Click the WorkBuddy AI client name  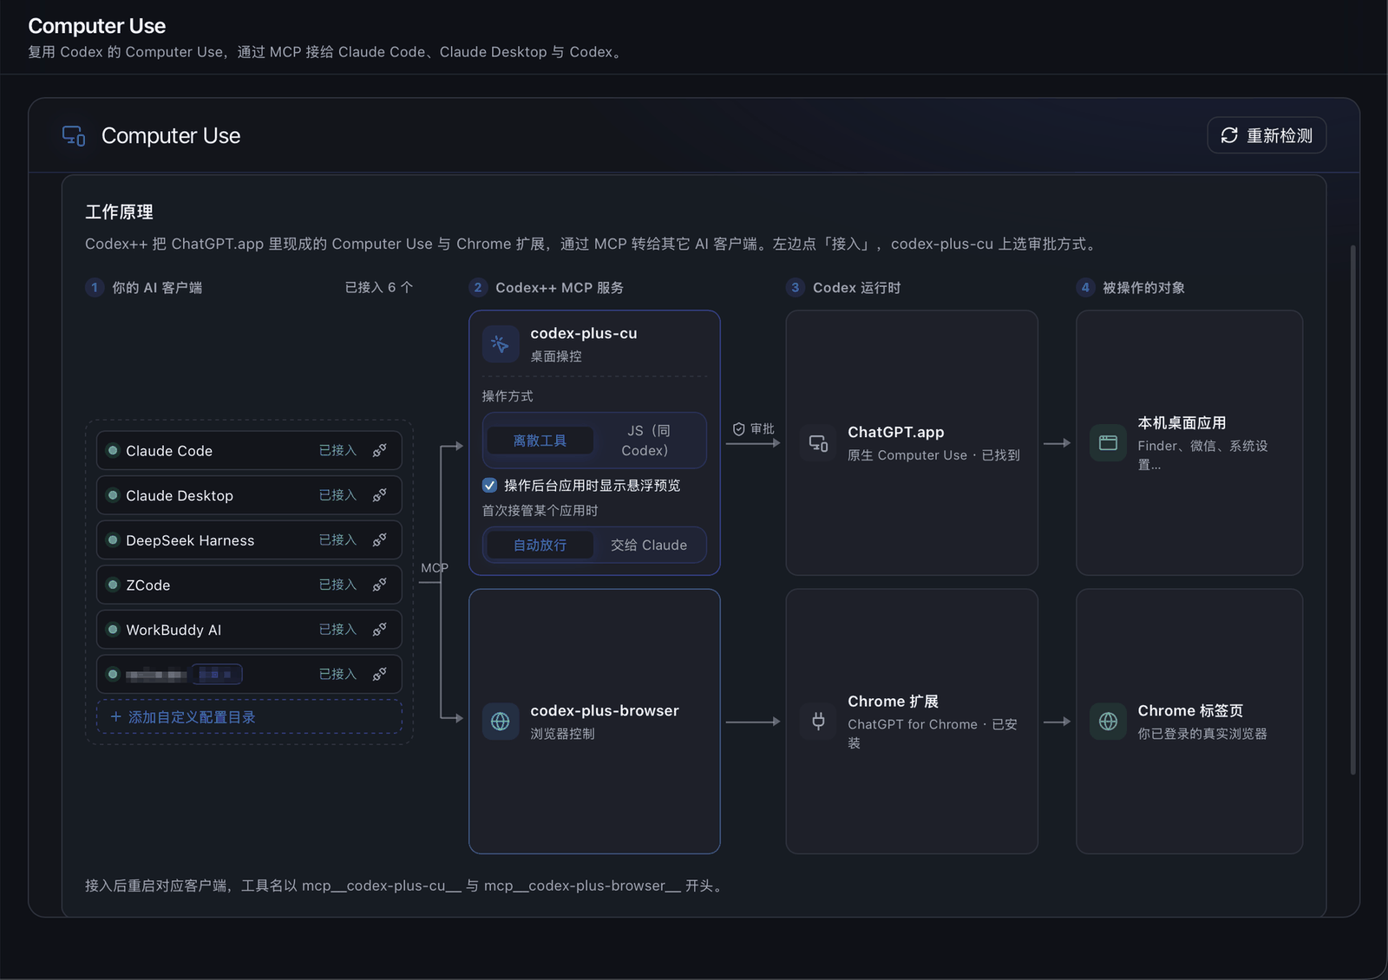(x=173, y=630)
